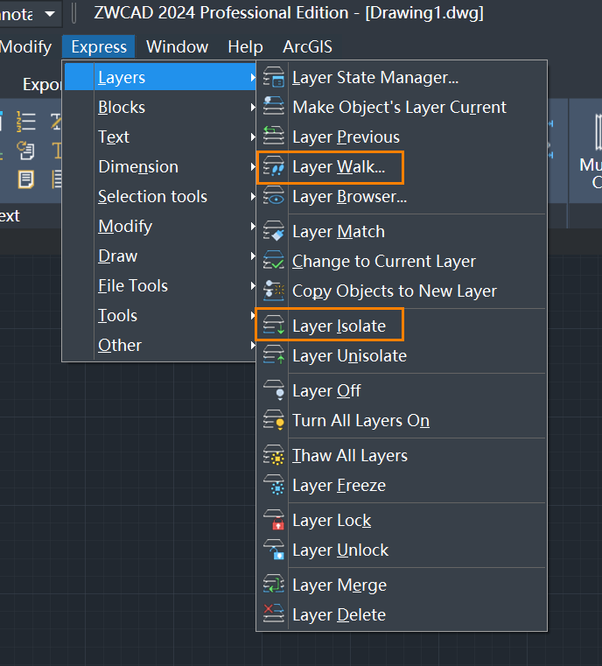Screen dimensions: 602x666
Task: Click the numbered list icon in ribbon
Action: pos(26,122)
